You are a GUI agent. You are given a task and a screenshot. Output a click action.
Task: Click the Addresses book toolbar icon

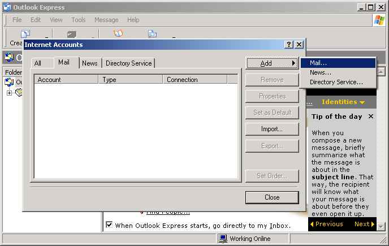(118, 33)
